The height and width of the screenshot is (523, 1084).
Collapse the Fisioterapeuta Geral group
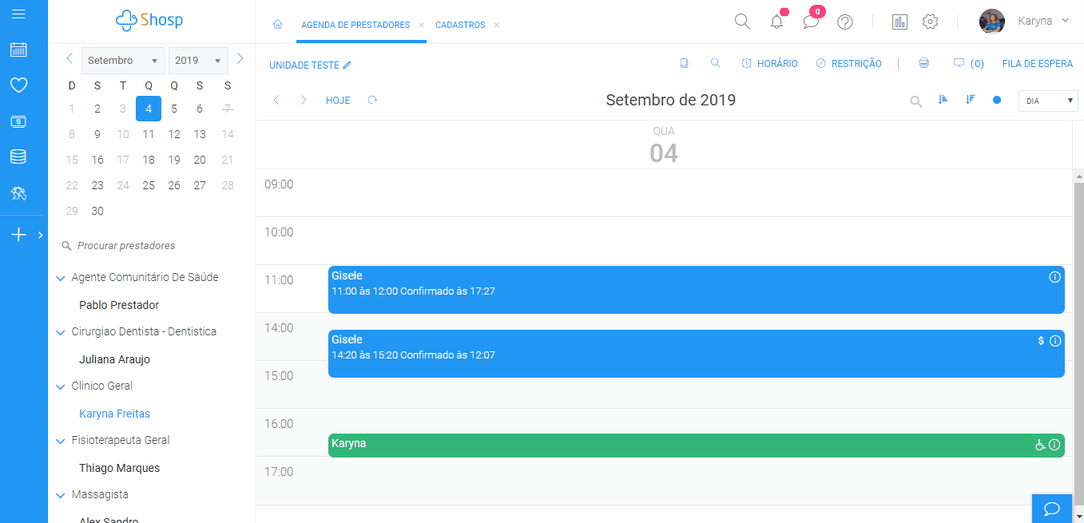click(x=60, y=441)
